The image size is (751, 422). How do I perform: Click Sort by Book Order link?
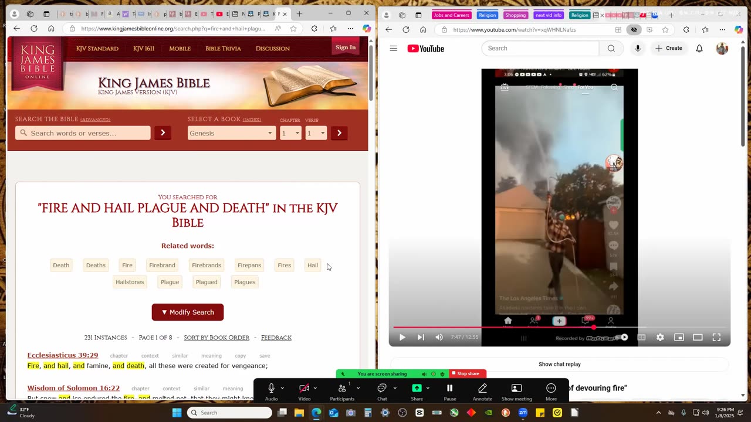(216, 338)
